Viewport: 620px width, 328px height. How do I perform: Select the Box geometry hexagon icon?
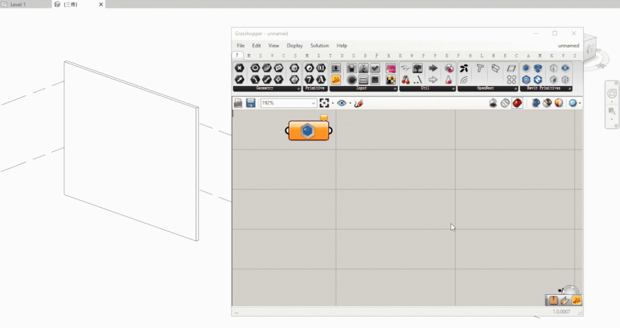294,68
